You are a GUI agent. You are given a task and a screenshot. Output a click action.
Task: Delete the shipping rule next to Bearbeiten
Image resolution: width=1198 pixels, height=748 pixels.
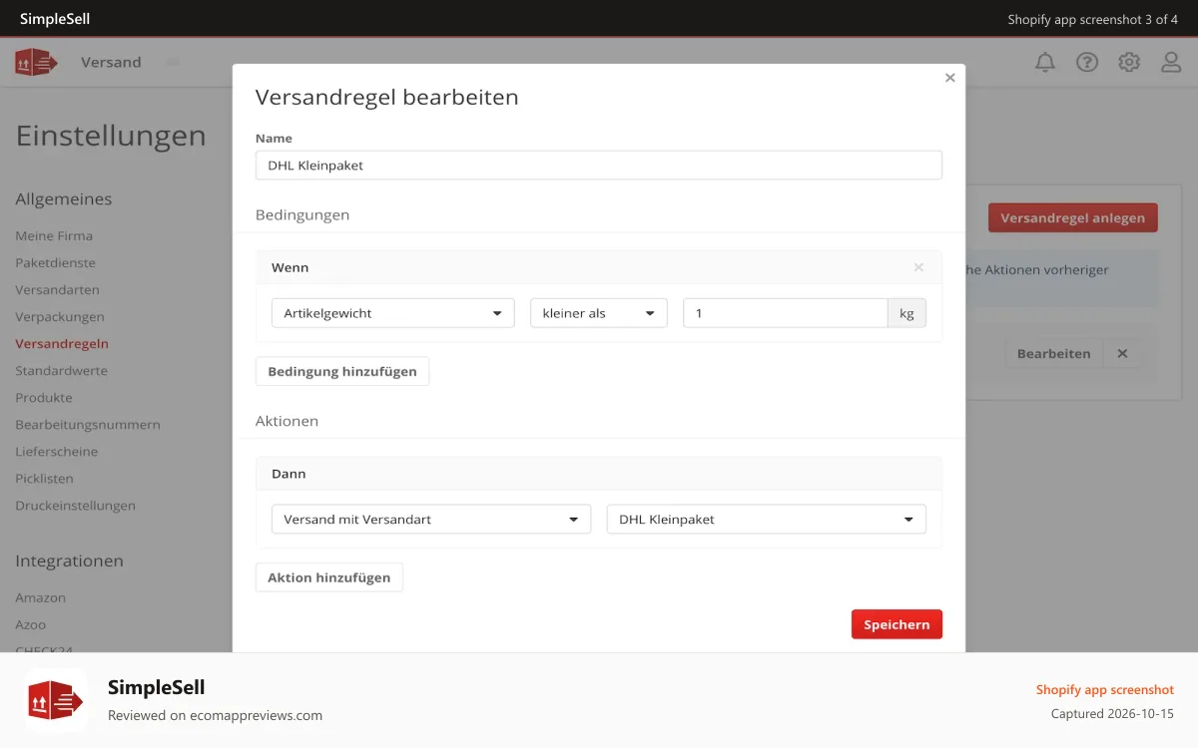[x=1122, y=353]
